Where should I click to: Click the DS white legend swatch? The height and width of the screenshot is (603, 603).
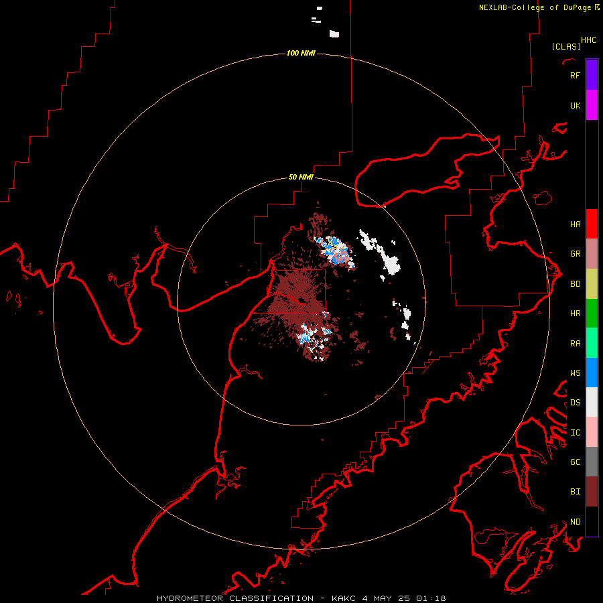tap(592, 402)
